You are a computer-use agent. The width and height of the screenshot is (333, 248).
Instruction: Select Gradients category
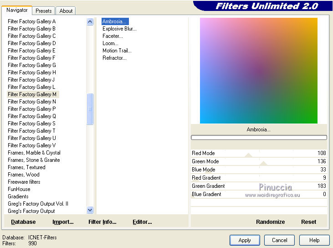point(18,196)
